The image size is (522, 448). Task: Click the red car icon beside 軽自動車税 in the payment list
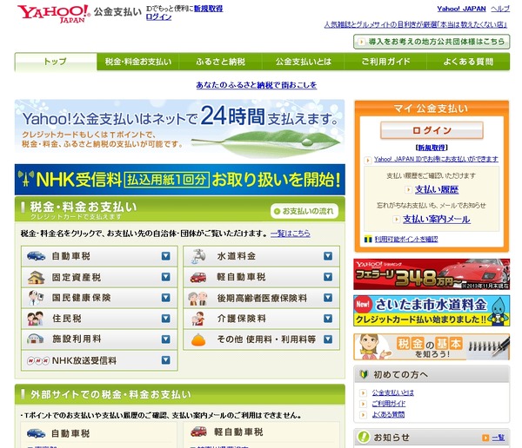coord(198,277)
